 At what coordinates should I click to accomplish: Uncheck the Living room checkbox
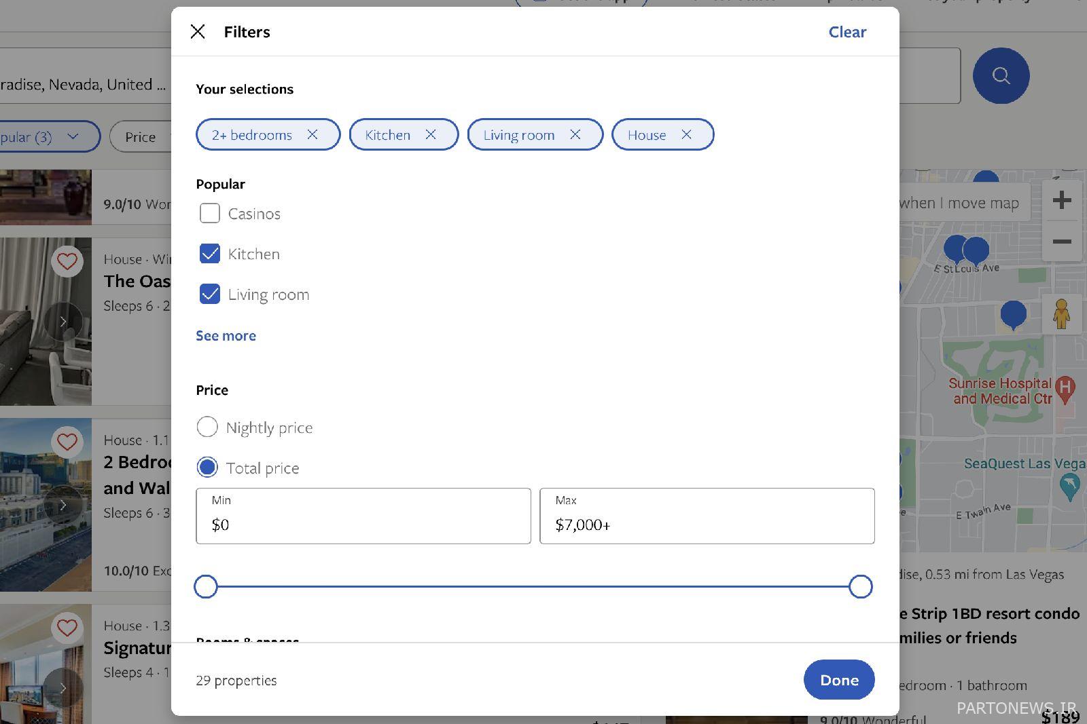coord(210,294)
